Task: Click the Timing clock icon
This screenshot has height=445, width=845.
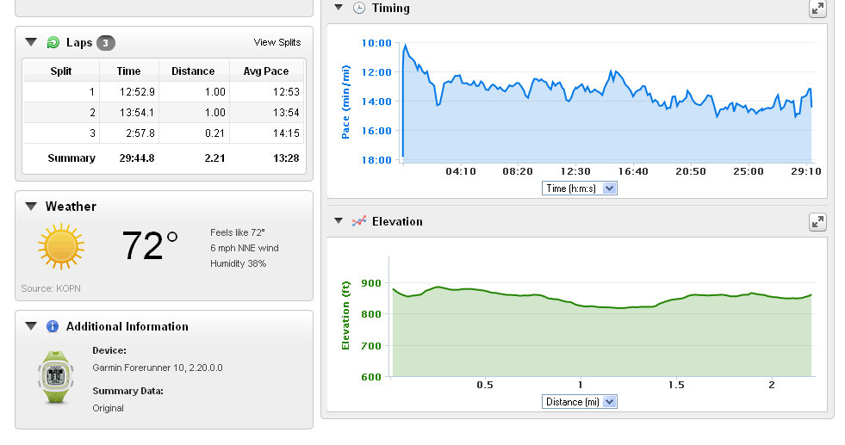Action: pos(359,8)
